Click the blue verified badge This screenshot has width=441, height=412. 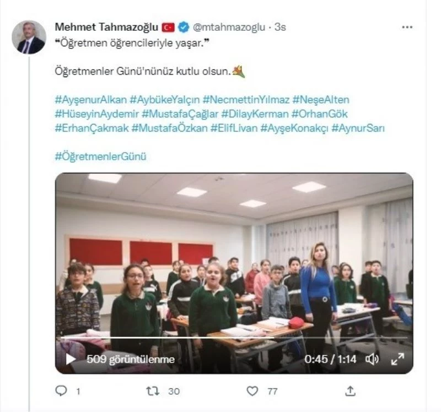tap(184, 27)
